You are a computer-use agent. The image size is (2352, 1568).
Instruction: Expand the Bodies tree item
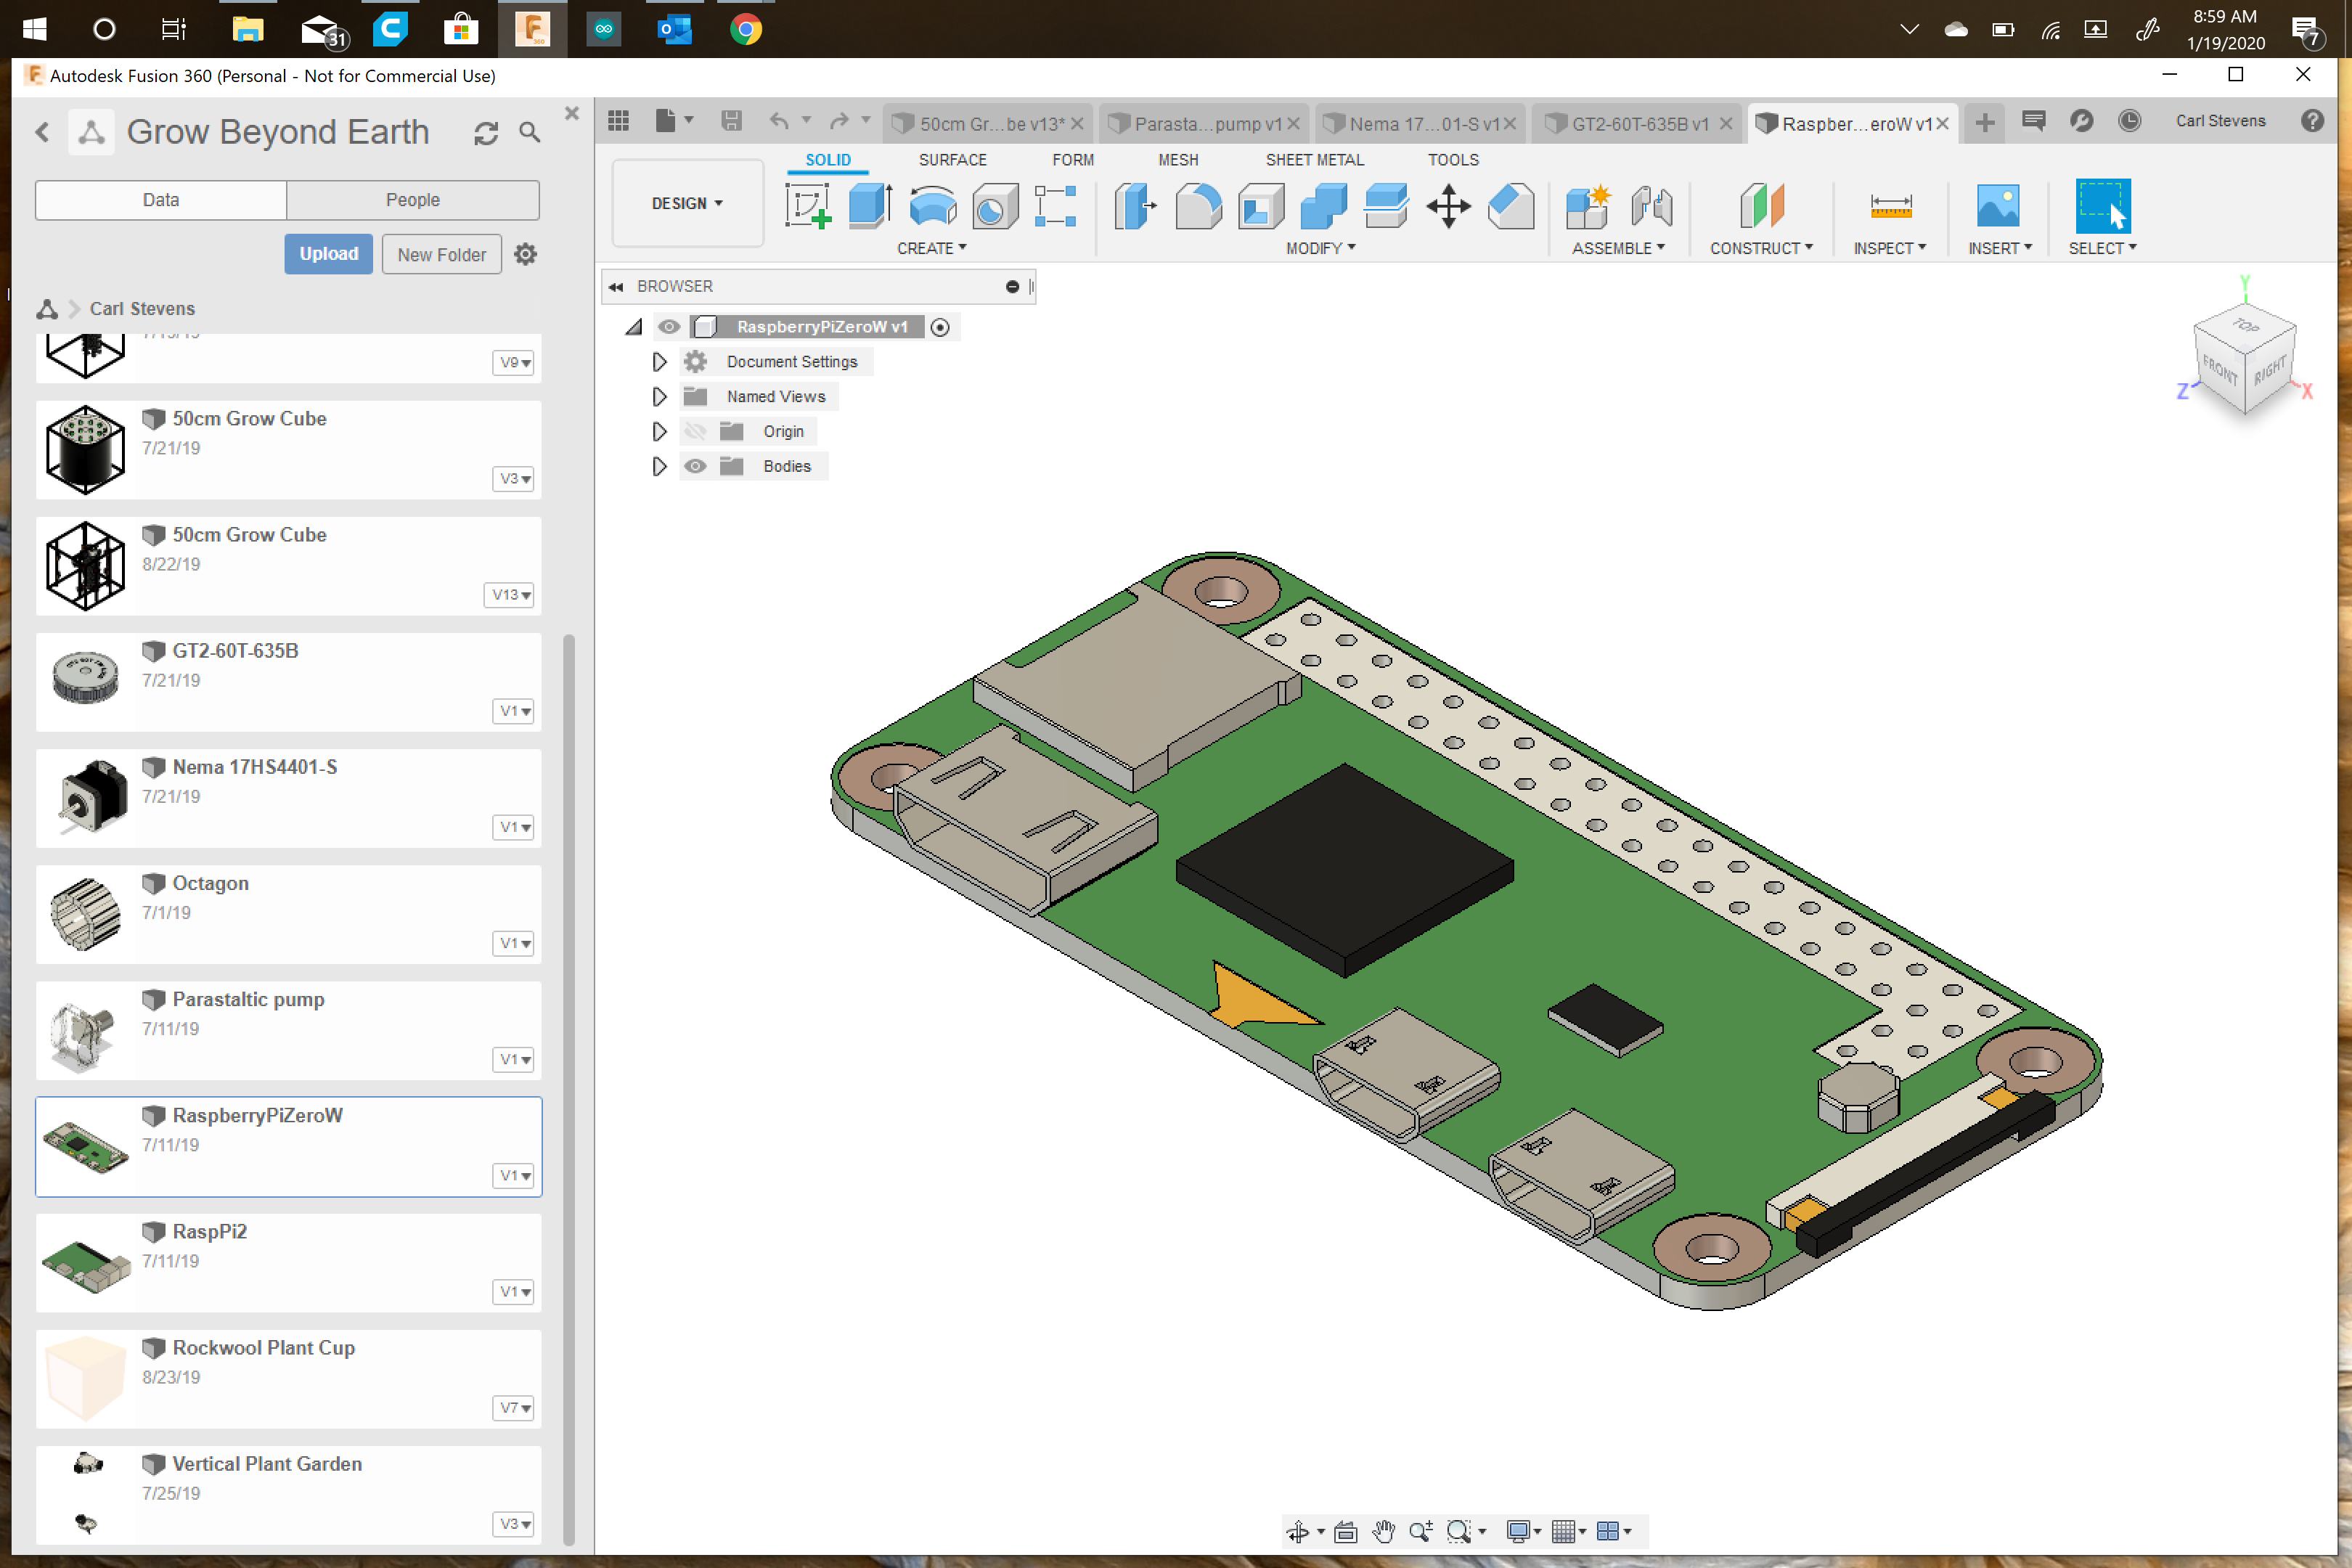pyautogui.click(x=656, y=465)
